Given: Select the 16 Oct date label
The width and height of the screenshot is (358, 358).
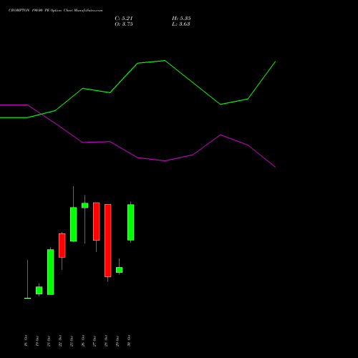Looking at the screenshot, I should [26, 341].
